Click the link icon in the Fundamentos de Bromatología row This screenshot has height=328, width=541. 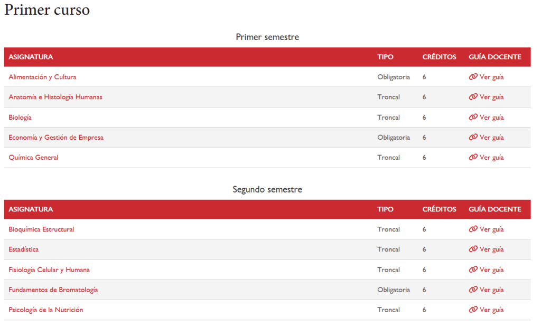click(x=473, y=290)
